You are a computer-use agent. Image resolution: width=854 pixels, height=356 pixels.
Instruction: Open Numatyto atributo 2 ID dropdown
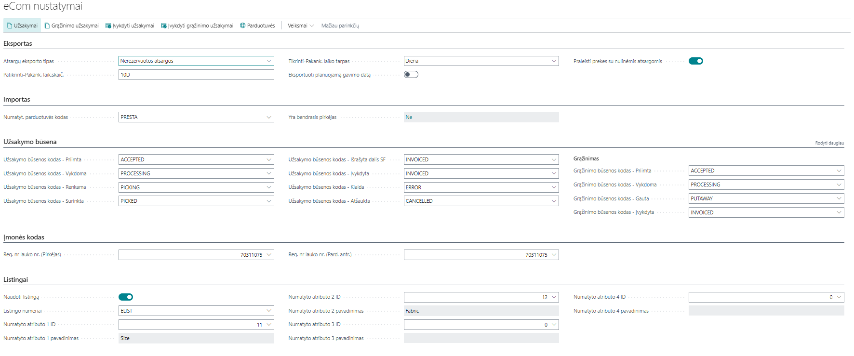click(554, 297)
